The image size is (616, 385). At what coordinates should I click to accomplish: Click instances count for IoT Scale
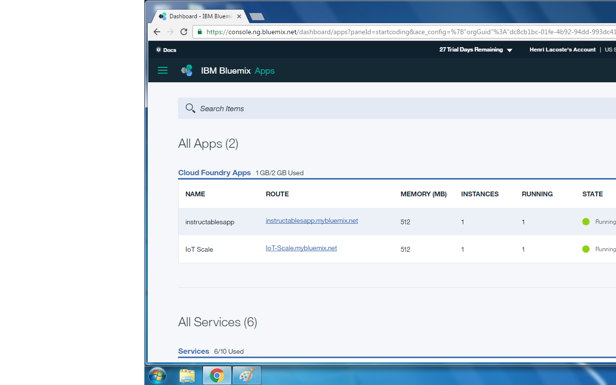[463, 249]
